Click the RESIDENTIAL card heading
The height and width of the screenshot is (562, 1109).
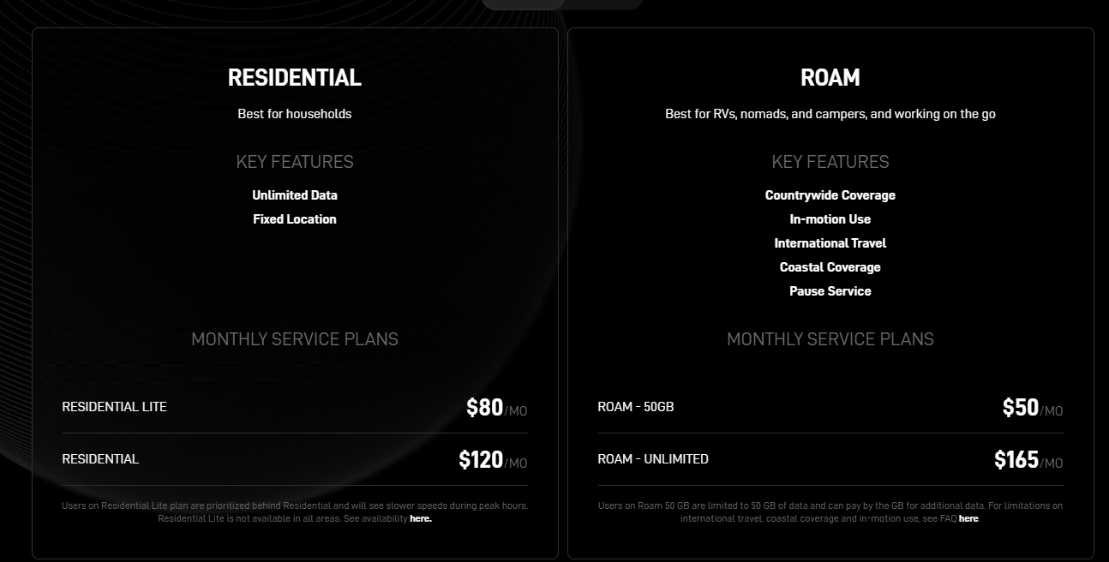pyautogui.click(x=295, y=78)
